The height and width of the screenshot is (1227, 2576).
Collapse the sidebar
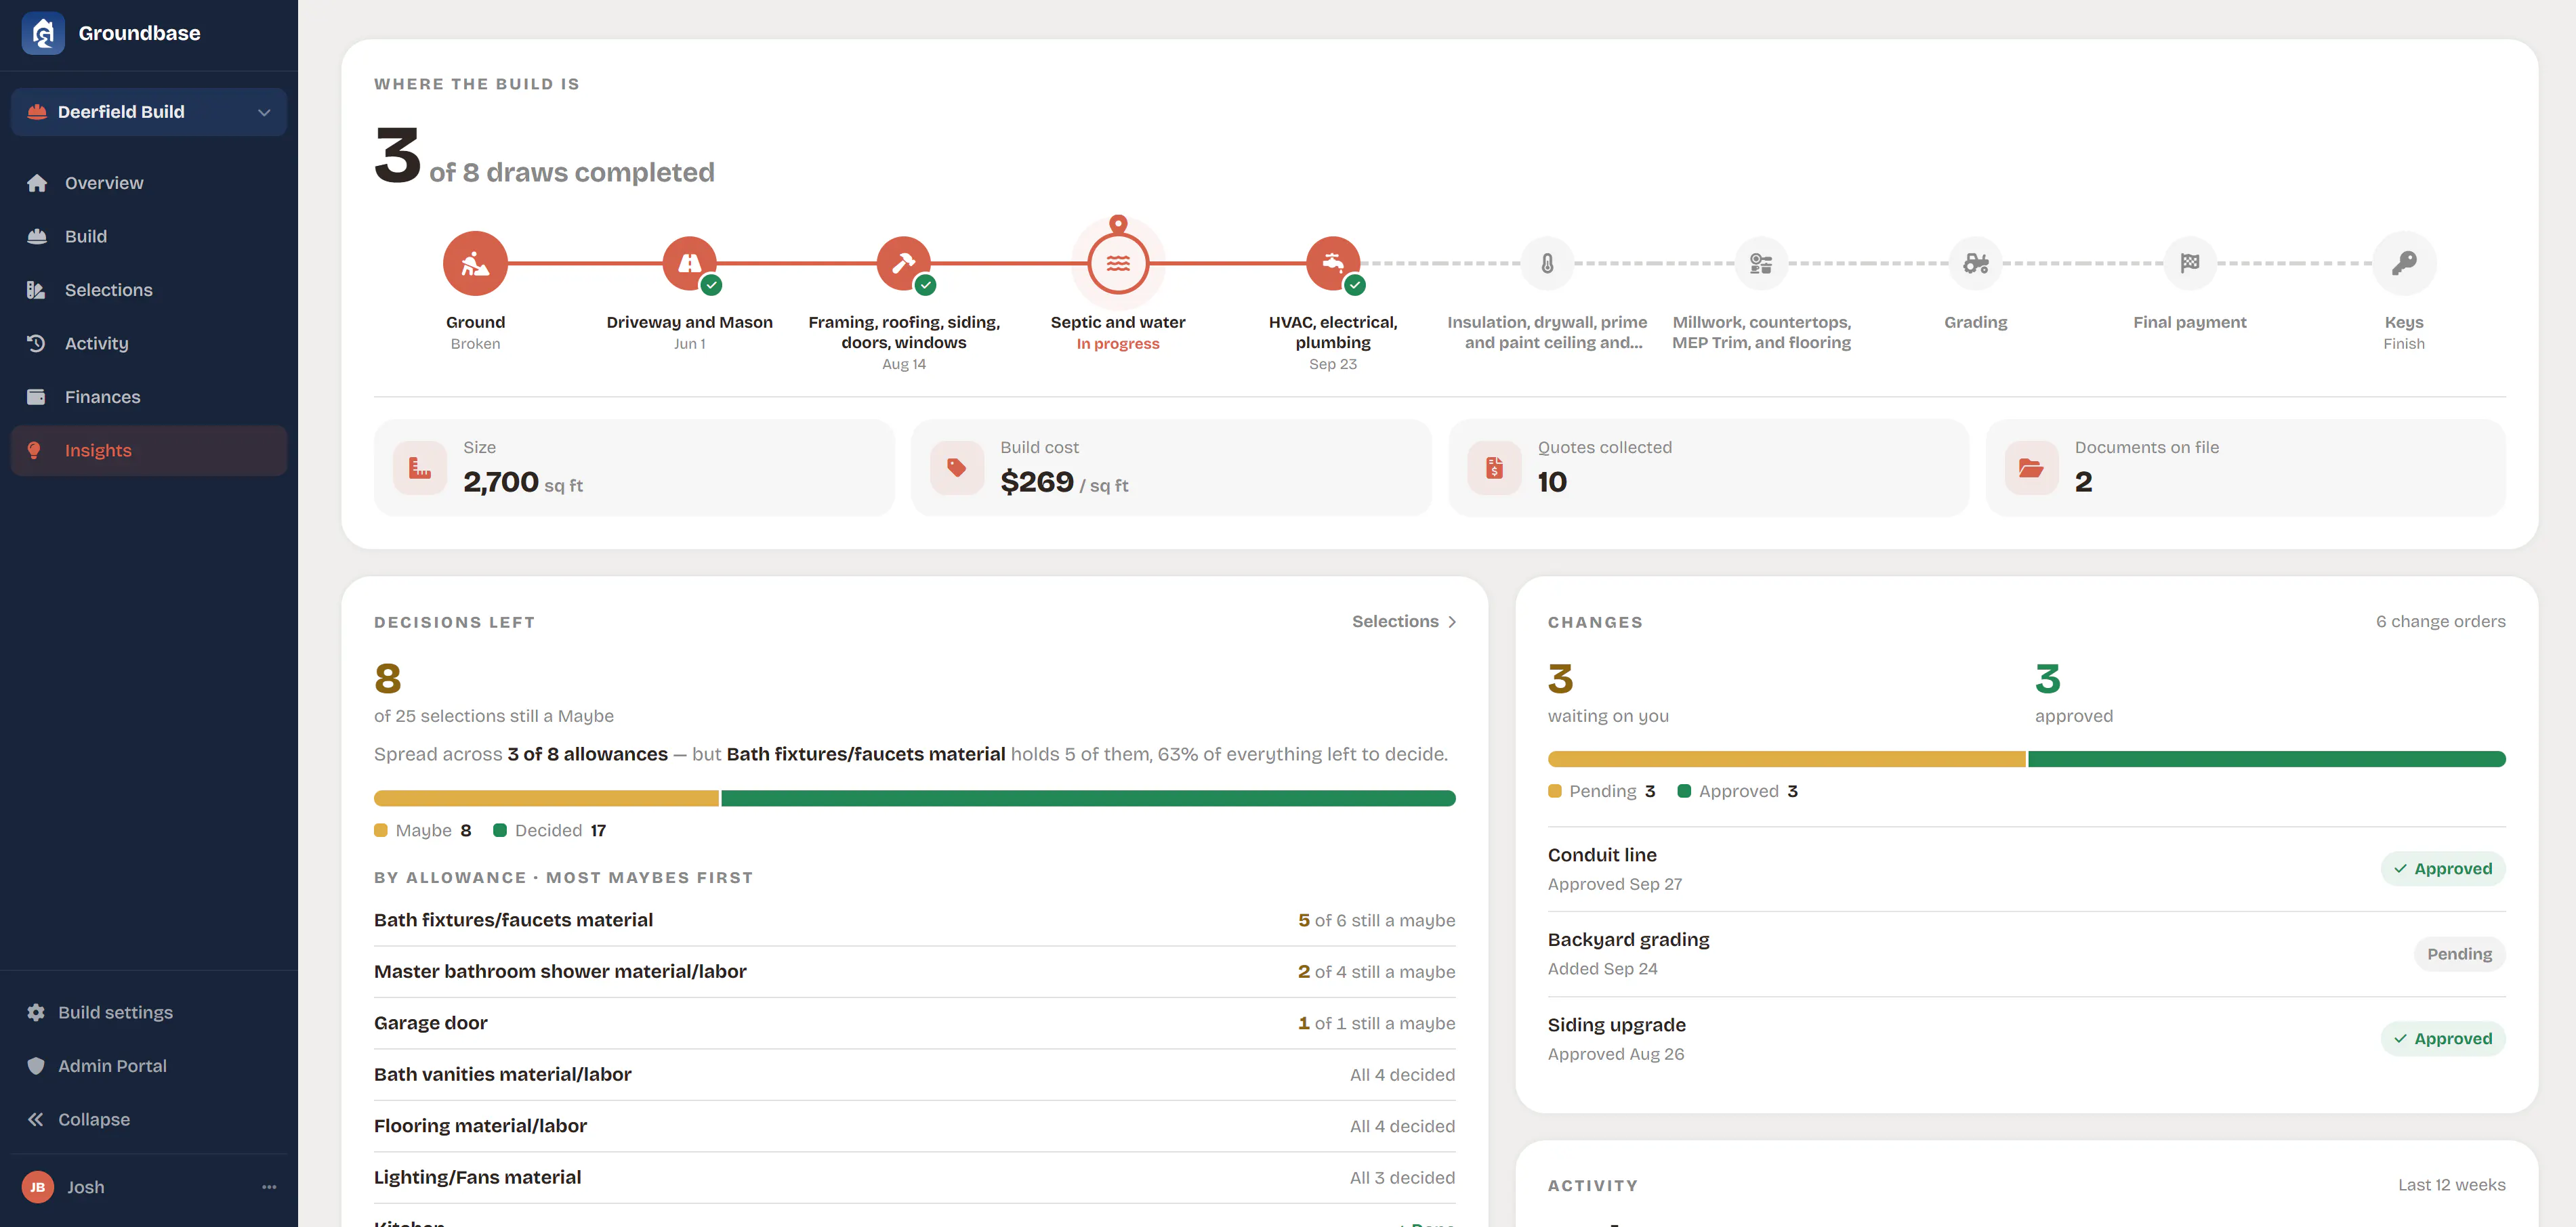pos(149,1119)
